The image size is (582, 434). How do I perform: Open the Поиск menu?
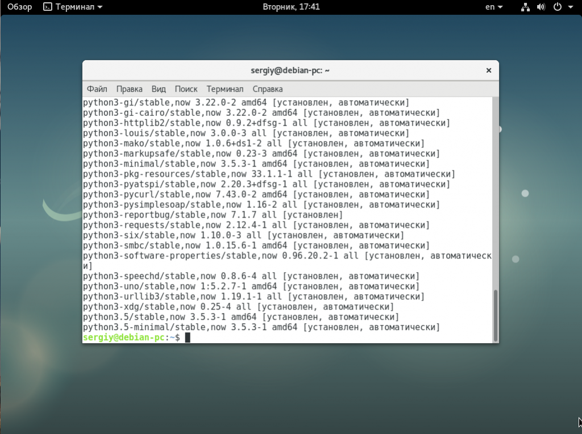(x=186, y=89)
